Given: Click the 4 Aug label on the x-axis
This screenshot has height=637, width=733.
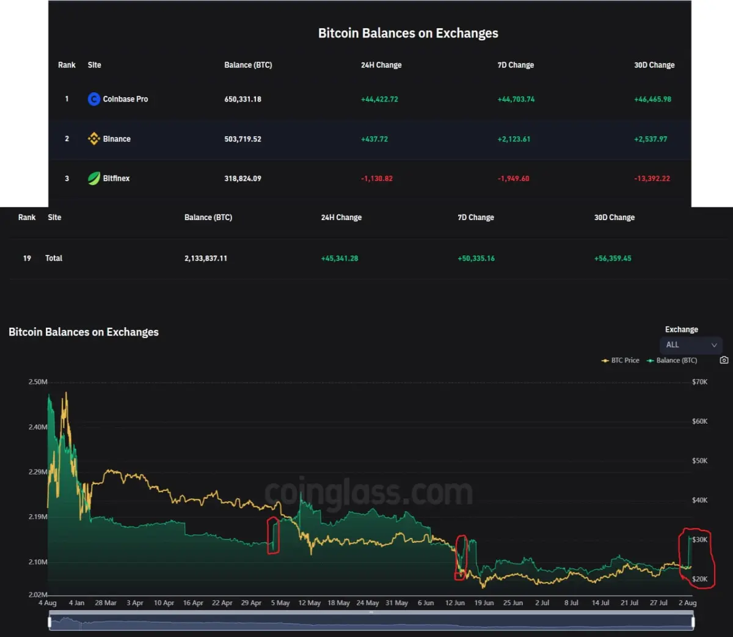Looking at the screenshot, I should point(48,603).
